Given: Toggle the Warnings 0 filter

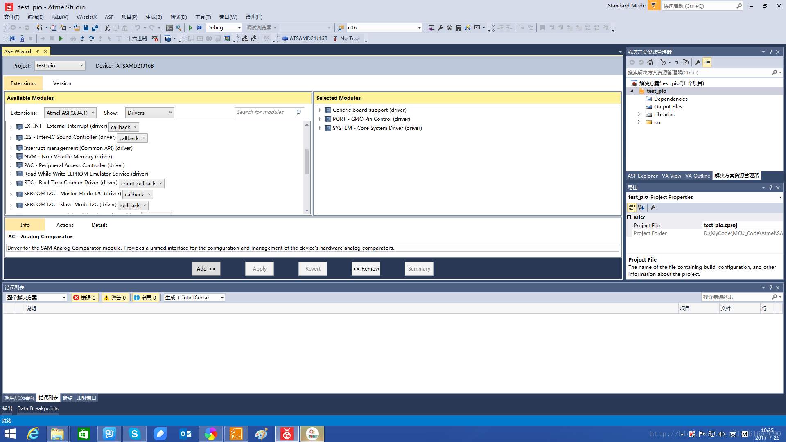Looking at the screenshot, I should point(115,298).
